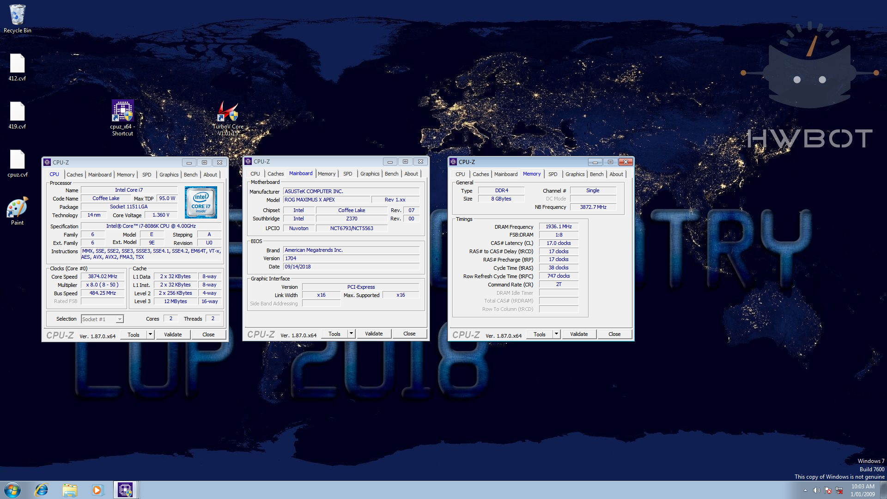
Task: Open Windows Explorer from the taskbar
Action: (x=69, y=490)
